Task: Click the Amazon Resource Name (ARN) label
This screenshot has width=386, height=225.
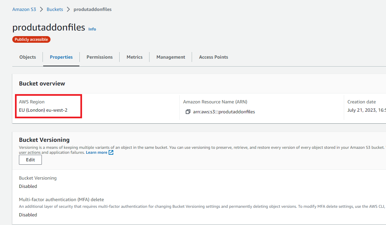Action: 215,102
